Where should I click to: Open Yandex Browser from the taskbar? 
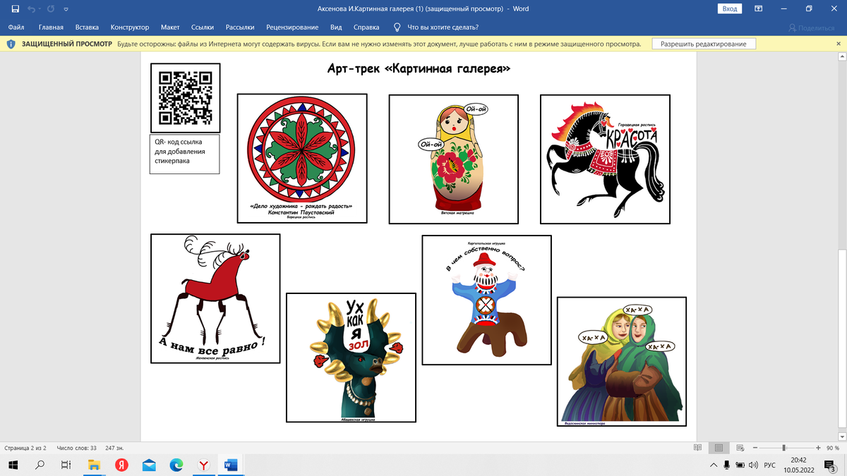pos(203,465)
